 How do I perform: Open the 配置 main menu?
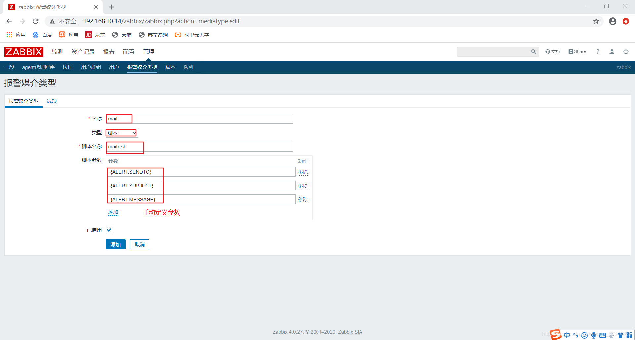click(x=129, y=52)
